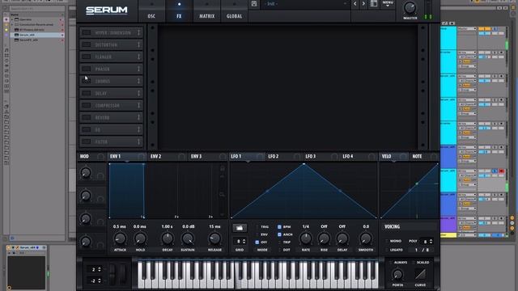This screenshot has width=518, height=291.
Task: Toggle the ANCH checkbox
Action: [x=279, y=234]
